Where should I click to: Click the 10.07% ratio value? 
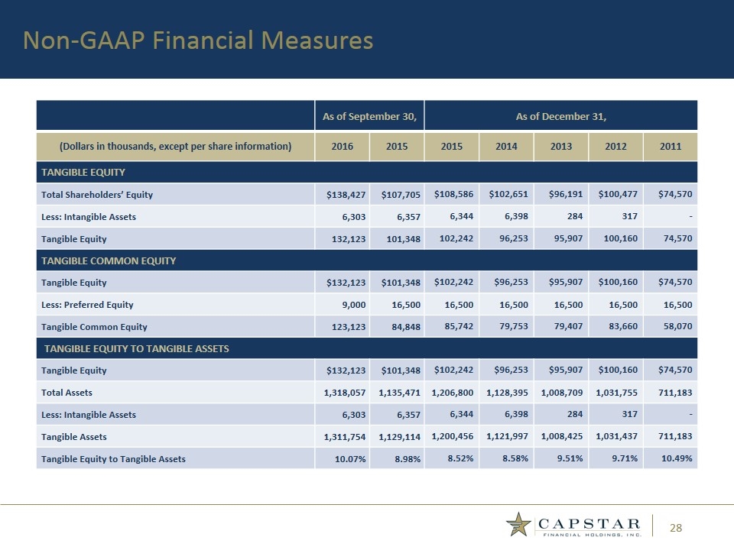pos(342,459)
